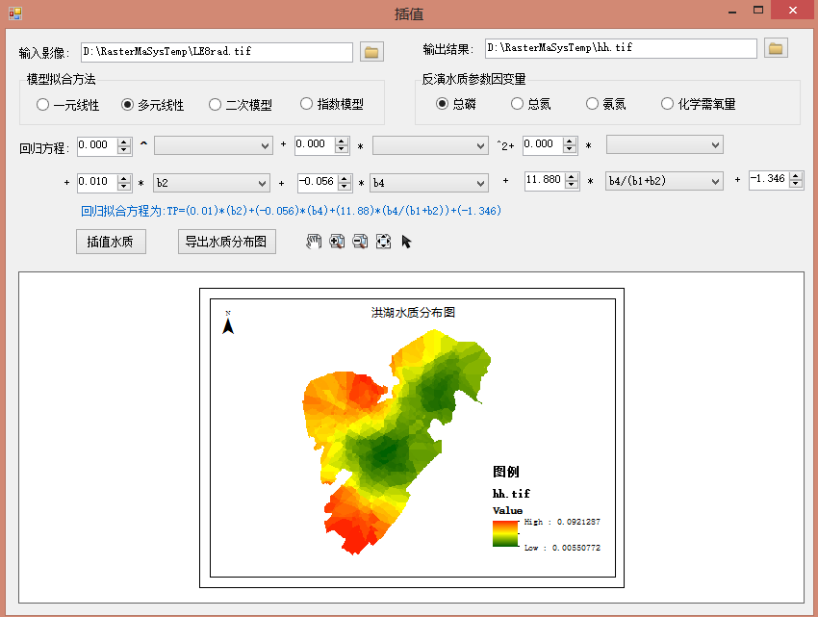Activate the zoom in map tool
818x617 pixels.
point(337,242)
